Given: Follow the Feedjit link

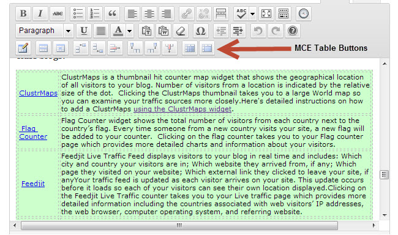Looking at the screenshot, I should (33, 184).
